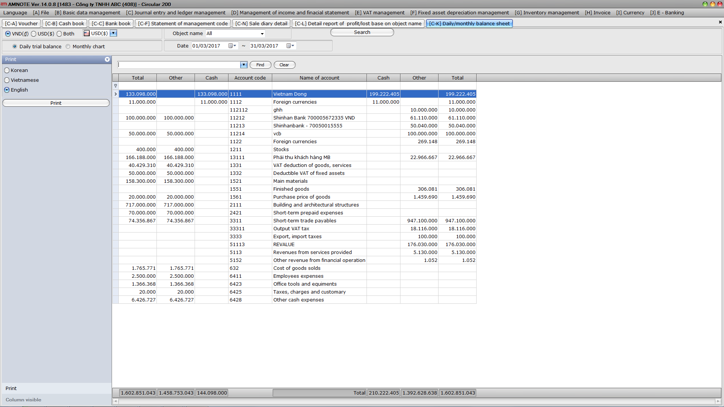724x407 pixels.
Task: Expand the Object name dropdown
Action: click(262, 34)
